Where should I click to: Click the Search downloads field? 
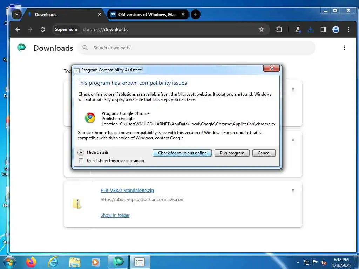(x=196, y=48)
